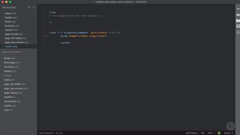Select page_two-column.php in Working Files
This screenshot has height=135, width=240.
[16, 42]
